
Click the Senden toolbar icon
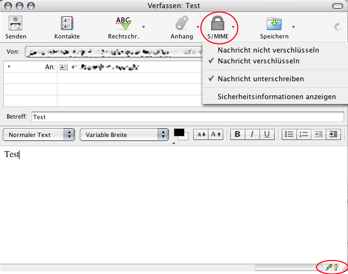pyautogui.click(x=16, y=25)
